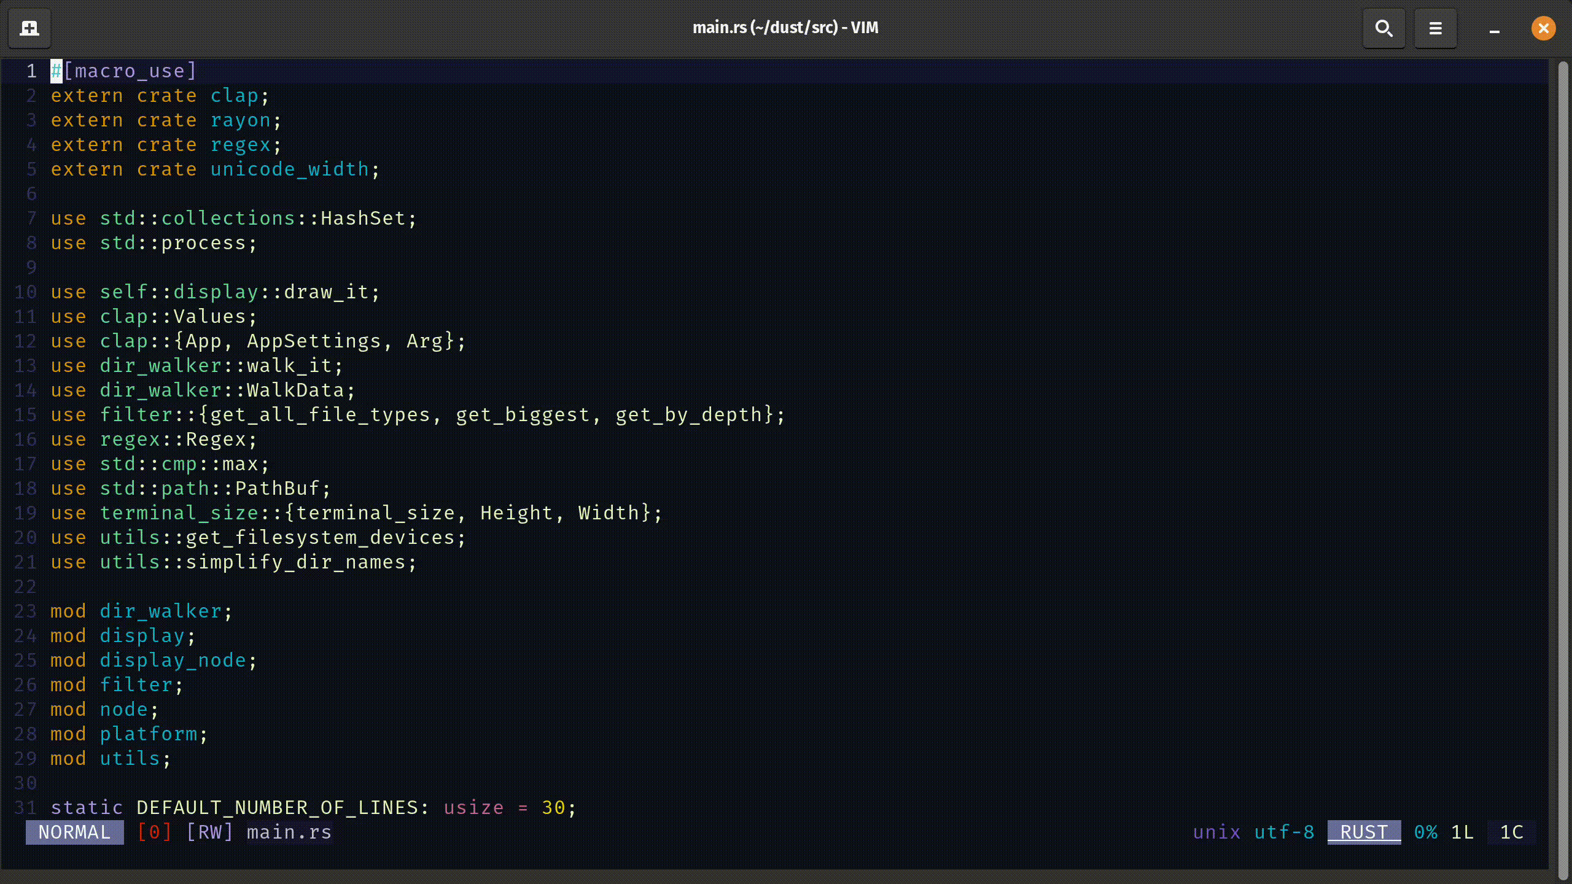
Task: Select the utf-8 encoding indicator
Action: [1285, 832]
